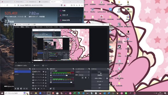Image resolution: width=168 pixels, height=95 pixels.
Task: Open advanced audio properties link icon
Action: coord(51,89)
